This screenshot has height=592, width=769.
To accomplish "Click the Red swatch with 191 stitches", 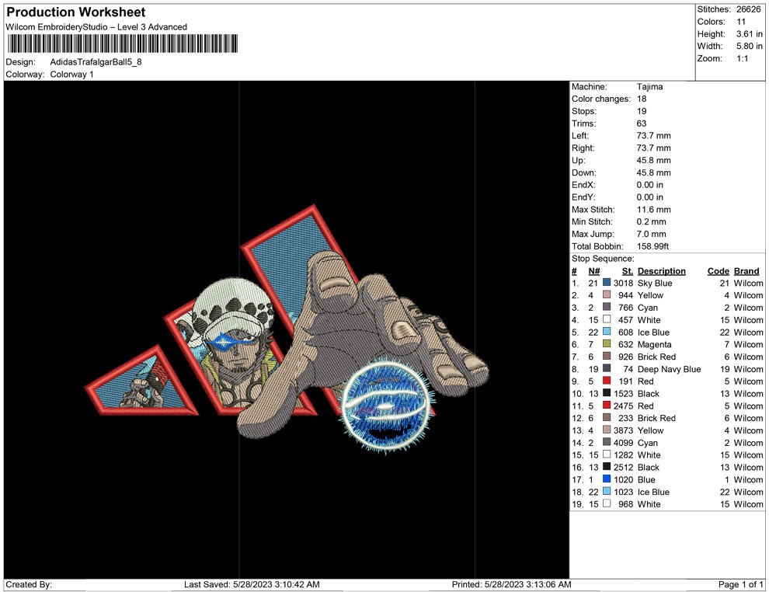I will click(607, 381).
